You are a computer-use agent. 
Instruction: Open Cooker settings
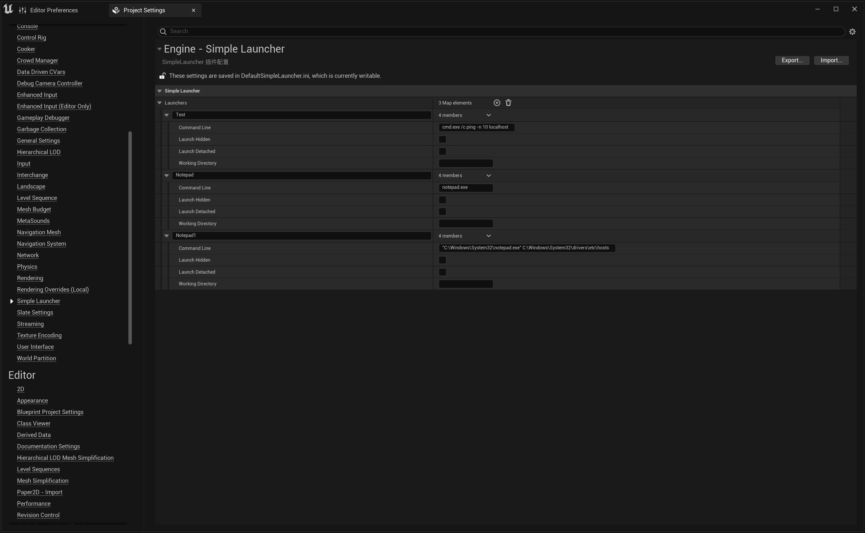(x=26, y=49)
